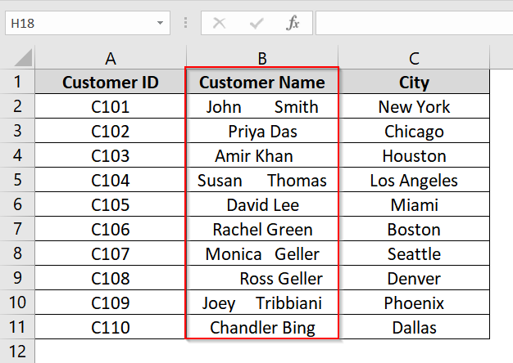This screenshot has width=513, height=363.
Task: Click the City header cell
Action: [x=414, y=82]
